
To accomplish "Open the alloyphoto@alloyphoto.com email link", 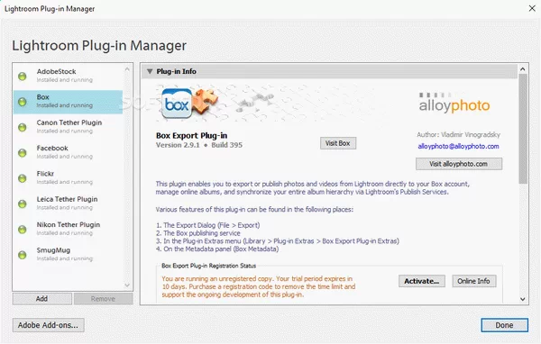I will pyautogui.click(x=458, y=146).
